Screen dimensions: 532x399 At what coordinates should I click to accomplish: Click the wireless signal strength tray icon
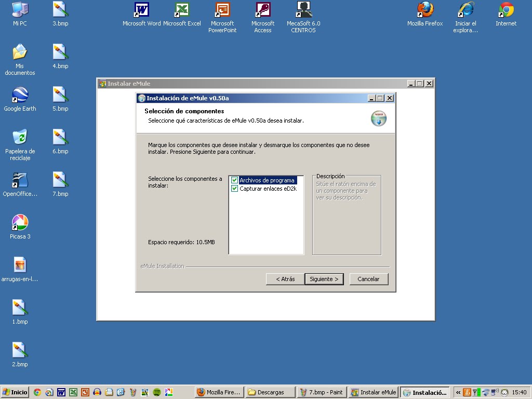pos(476,392)
